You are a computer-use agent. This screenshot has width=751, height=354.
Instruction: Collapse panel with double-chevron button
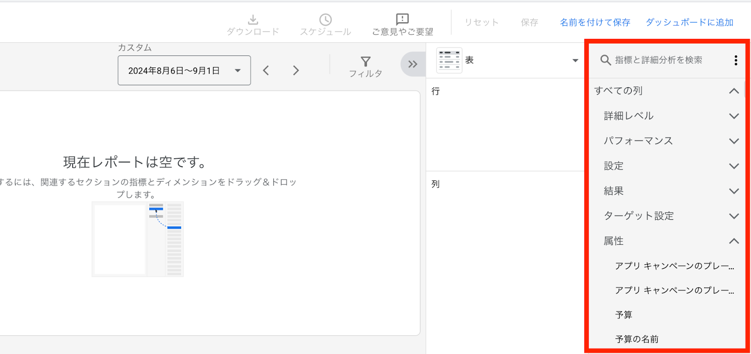[x=413, y=64]
